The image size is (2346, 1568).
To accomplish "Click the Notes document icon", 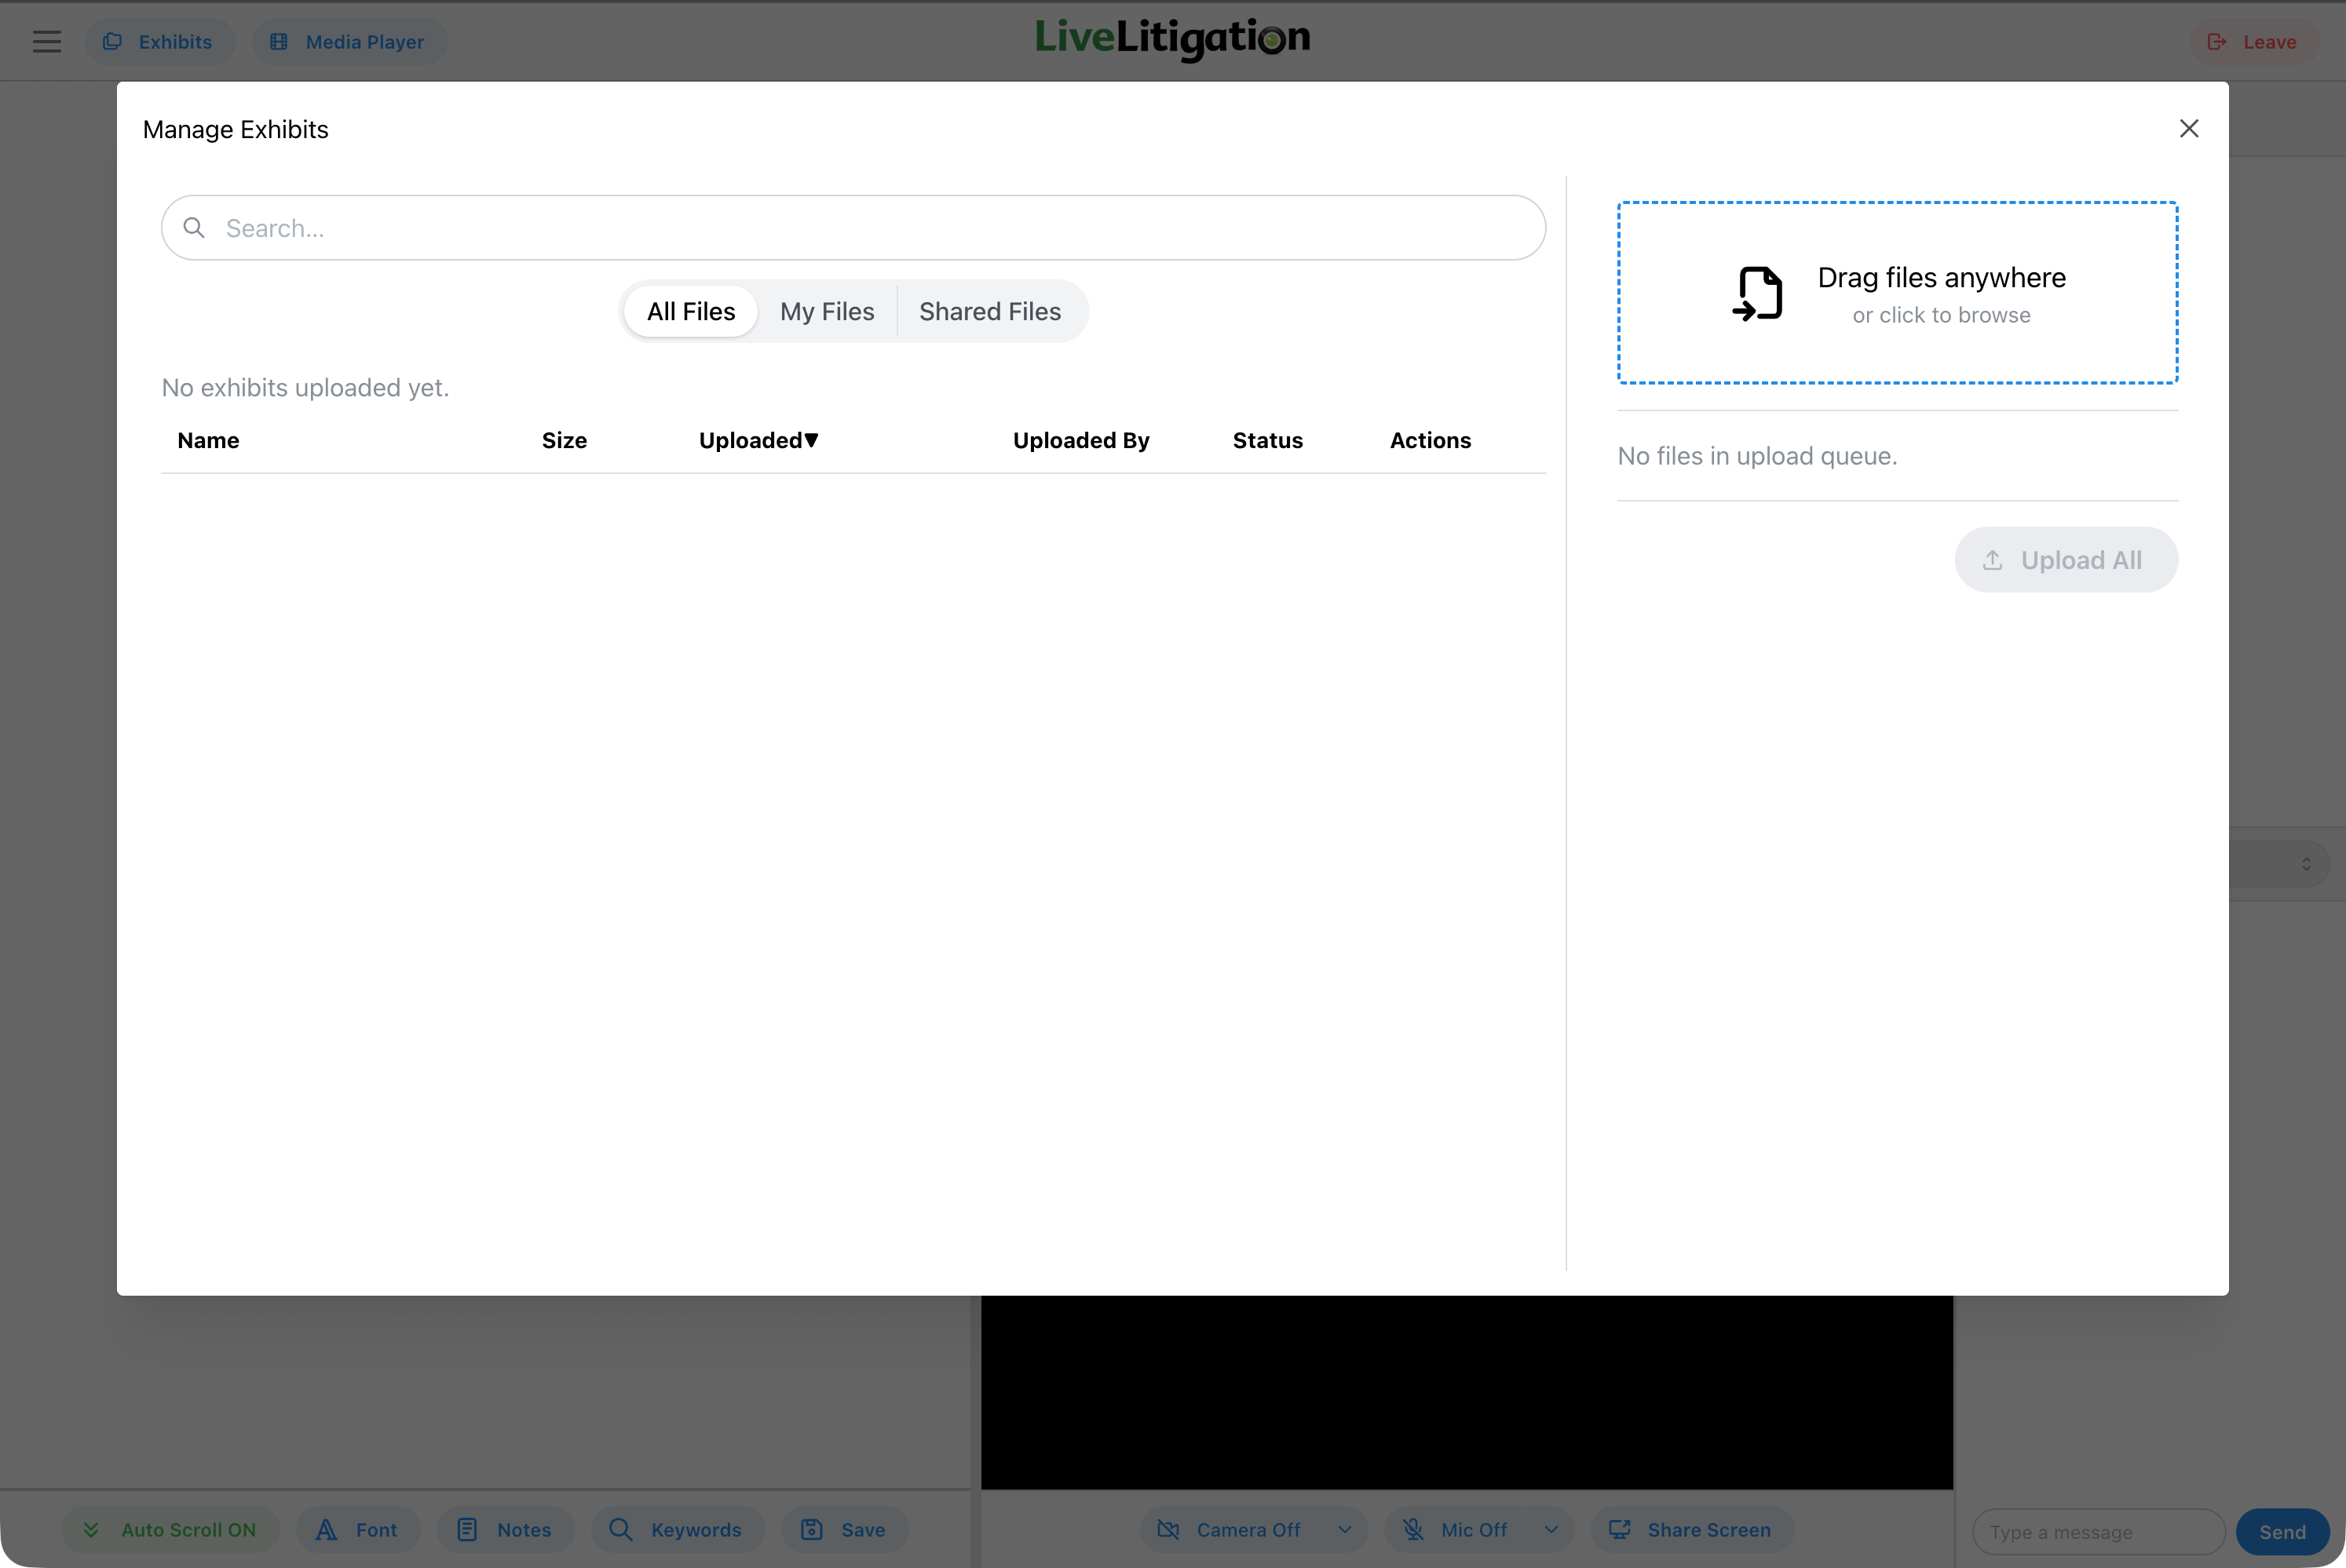I will pos(467,1529).
